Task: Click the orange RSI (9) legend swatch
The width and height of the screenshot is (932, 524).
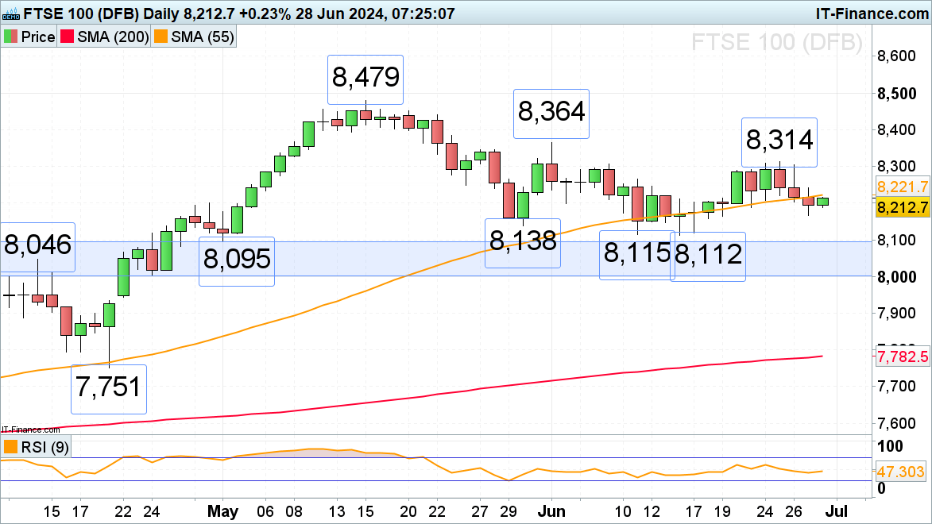Action: [x=10, y=447]
